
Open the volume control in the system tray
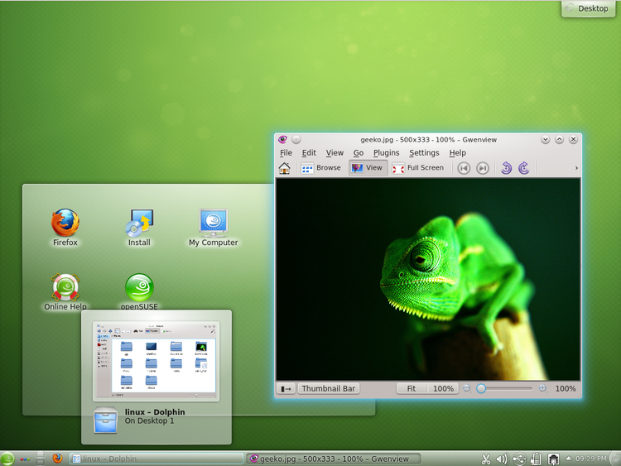[502, 459]
